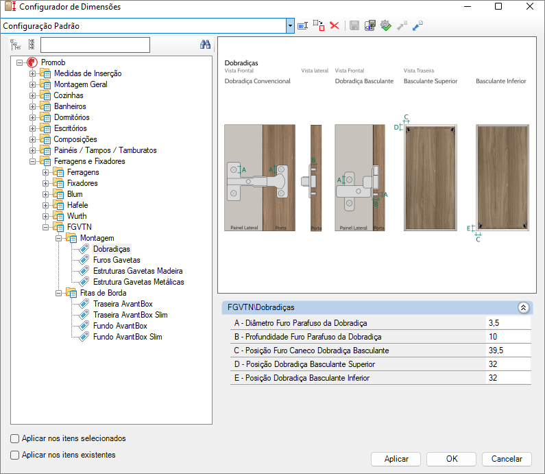
Task: Open the Configuração Padrão dropdown
Action: (x=290, y=26)
